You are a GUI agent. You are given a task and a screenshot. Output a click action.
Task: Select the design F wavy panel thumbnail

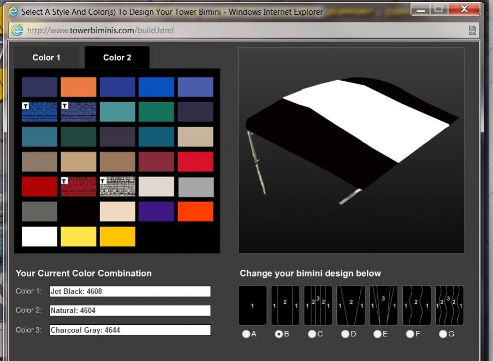(416, 305)
